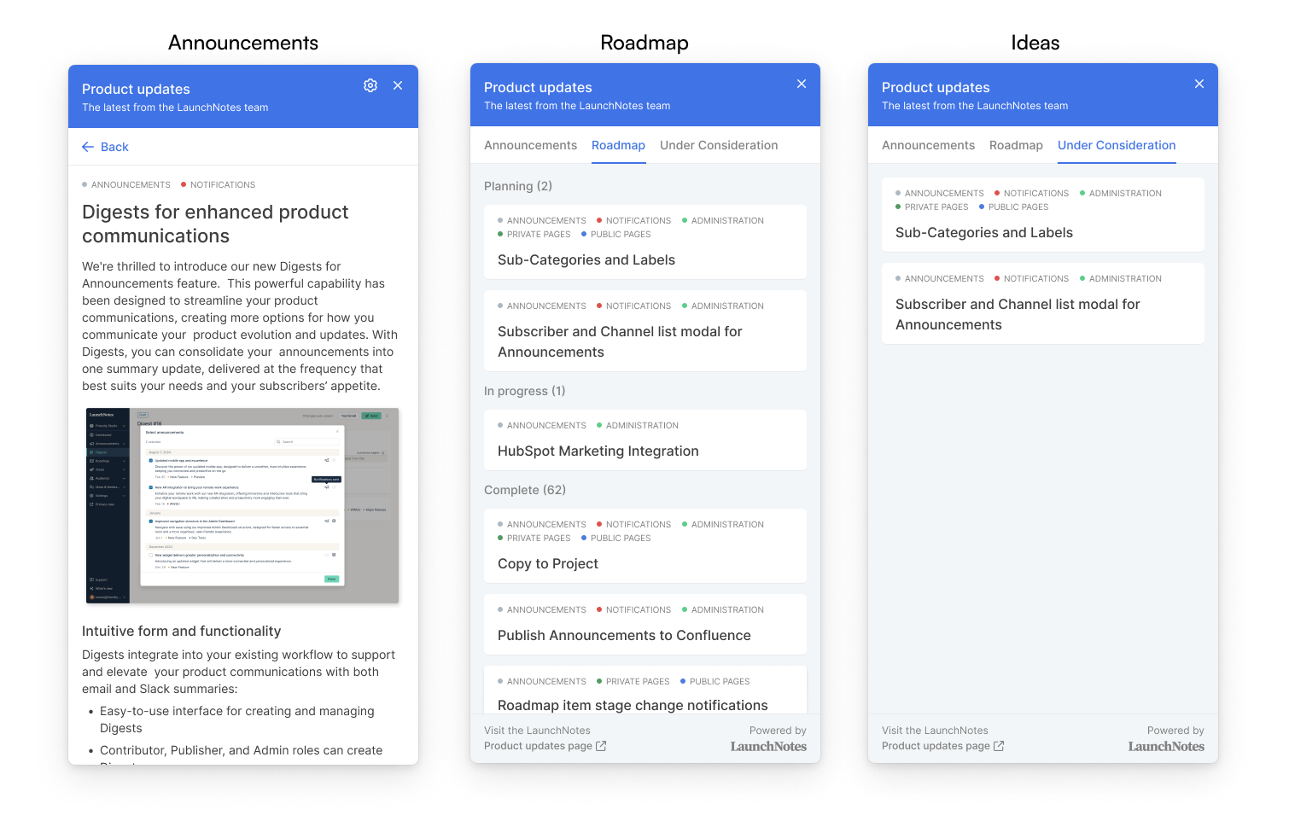This screenshot has height=827, width=1289.
Task: Click NOTIFICATIONS tag on Publish Announcements to Confluence card
Action: (634, 609)
